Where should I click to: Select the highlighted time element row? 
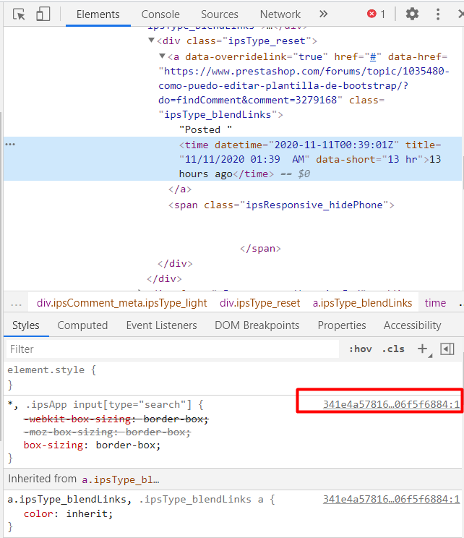click(233, 159)
